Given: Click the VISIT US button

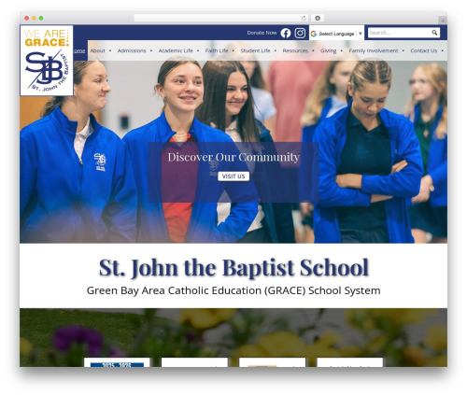Looking at the screenshot, I should pos(233,176).
